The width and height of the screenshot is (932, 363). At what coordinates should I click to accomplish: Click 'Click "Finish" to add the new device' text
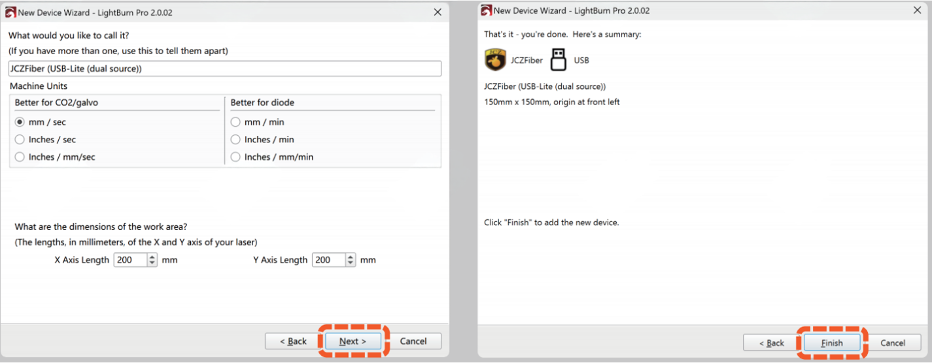tap(551, 223)
